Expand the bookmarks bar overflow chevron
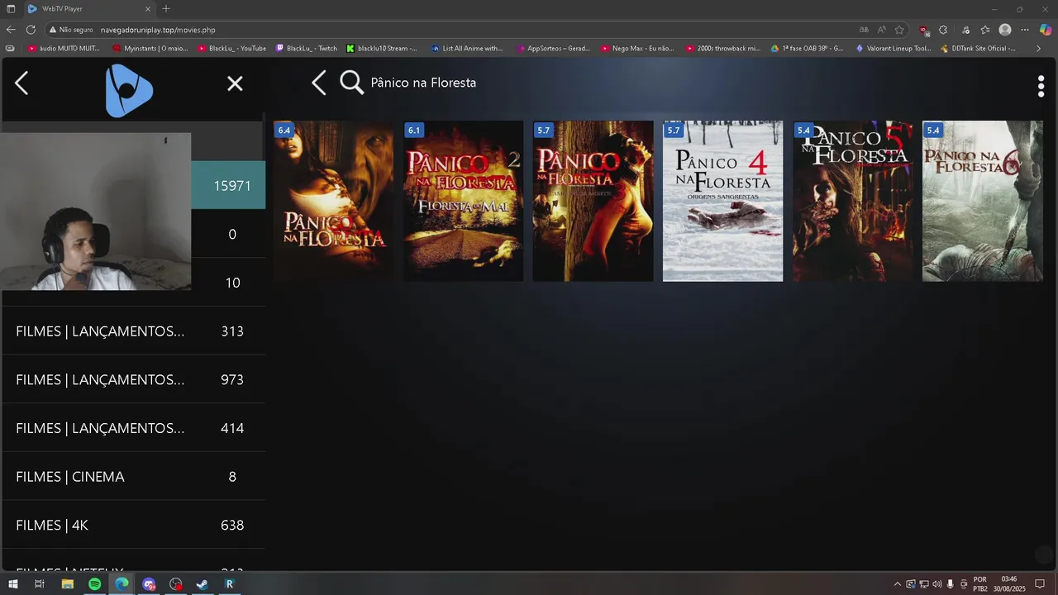Viewport: 1058px width, 595px height. 1039,49
